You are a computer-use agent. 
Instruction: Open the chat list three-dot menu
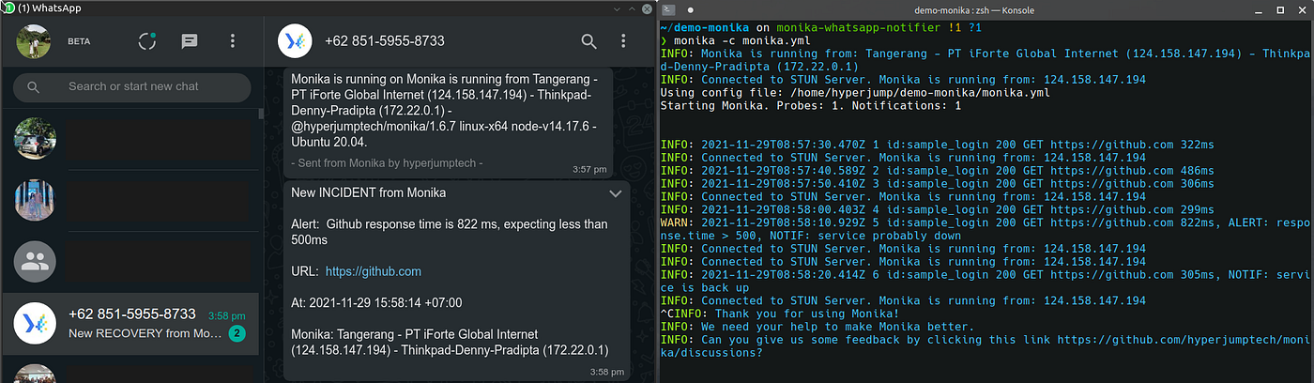(x=233, y=41)
